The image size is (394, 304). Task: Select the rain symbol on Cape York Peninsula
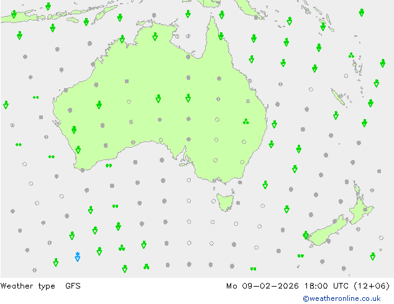tap(221, 36)
